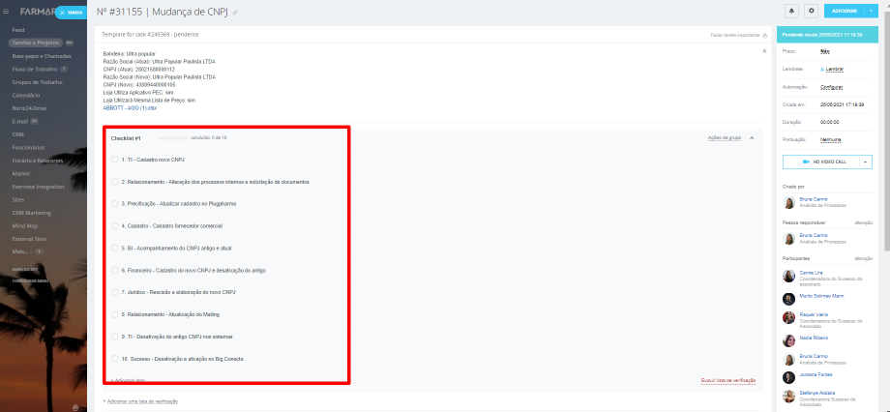This screenshot has width=890, height=412.
Task: Open Raquel Vieira's participant avatar
Action: [789, 317]
